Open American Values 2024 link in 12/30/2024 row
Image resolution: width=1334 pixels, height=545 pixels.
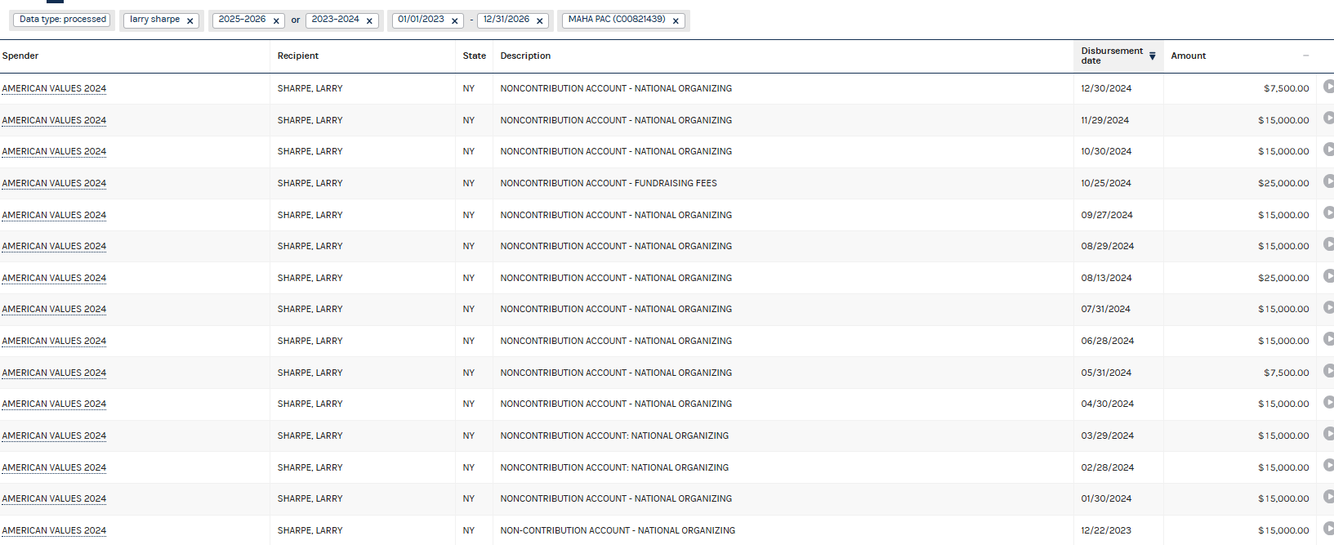tap(54, 88)
